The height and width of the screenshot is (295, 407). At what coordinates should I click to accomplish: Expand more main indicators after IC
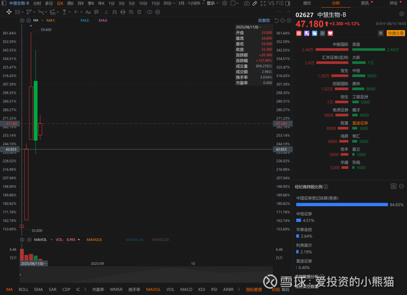point(85,289)
